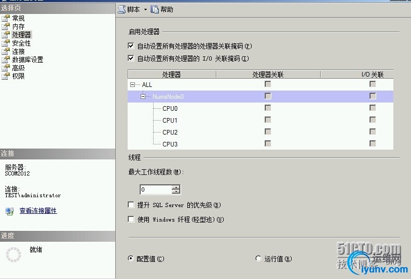Click the 处理器关联 column header
The height and width of the screenshot is (279, 411).
[x=268, y=75]
